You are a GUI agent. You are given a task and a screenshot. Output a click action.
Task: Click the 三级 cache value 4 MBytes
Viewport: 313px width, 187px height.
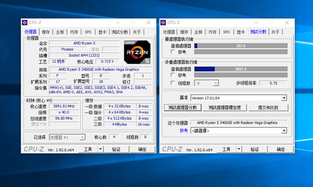119,125
